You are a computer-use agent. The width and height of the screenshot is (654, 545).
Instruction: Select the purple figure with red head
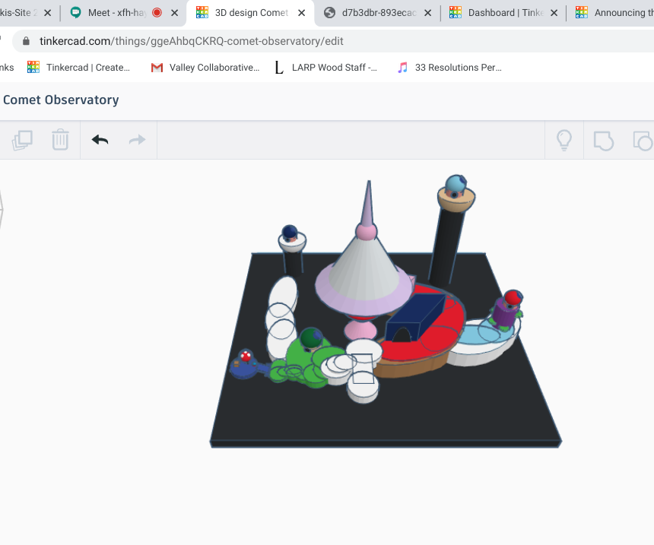coord(506,309)
